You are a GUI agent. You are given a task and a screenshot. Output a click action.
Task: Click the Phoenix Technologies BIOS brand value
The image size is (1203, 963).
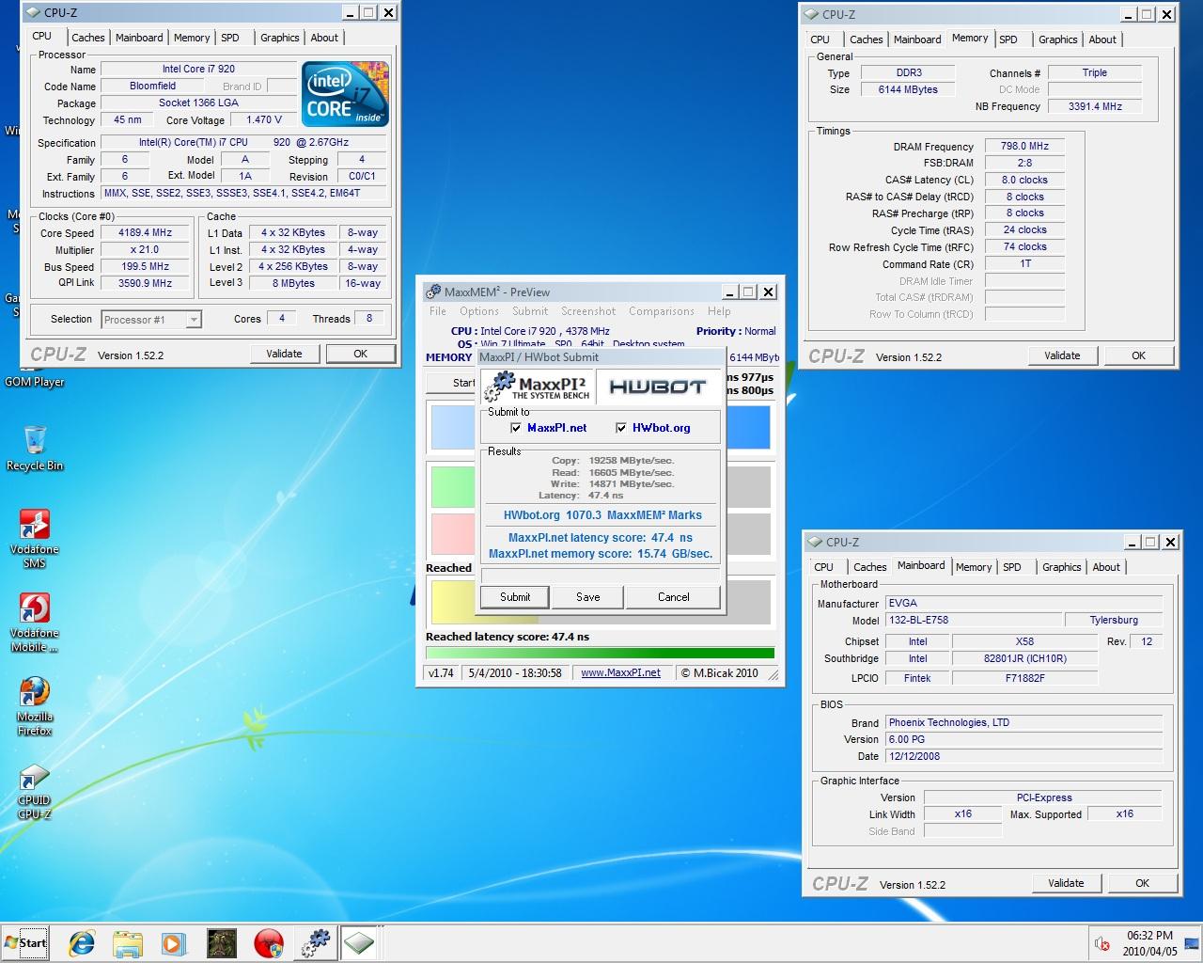tap(1023, 723)
